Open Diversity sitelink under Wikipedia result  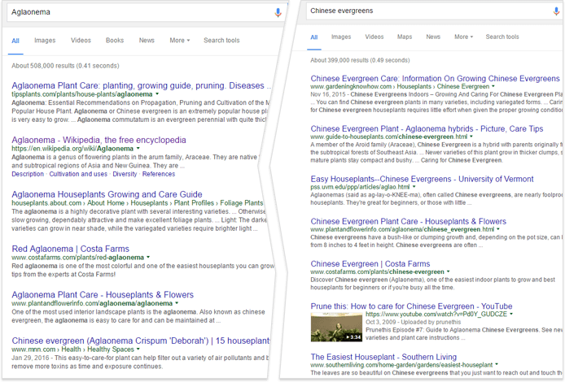pos(125,174)
